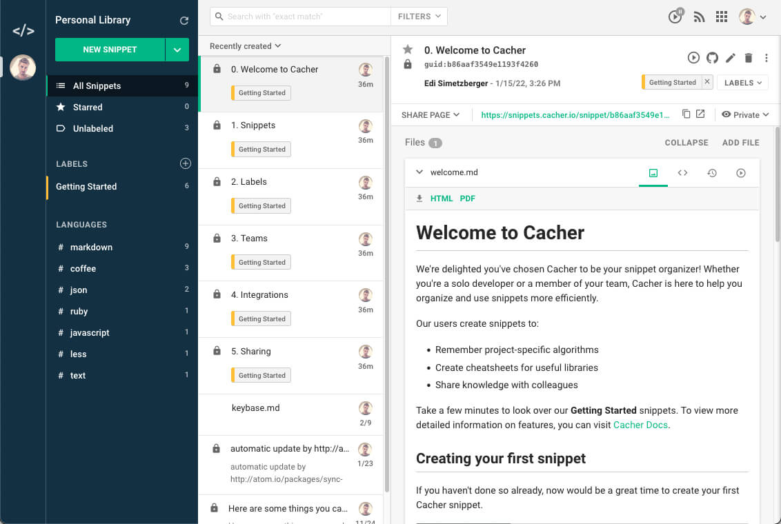This screenshot has width=781, height=524.
Task: Open the share link in a new window
Action: pos(700,114)
